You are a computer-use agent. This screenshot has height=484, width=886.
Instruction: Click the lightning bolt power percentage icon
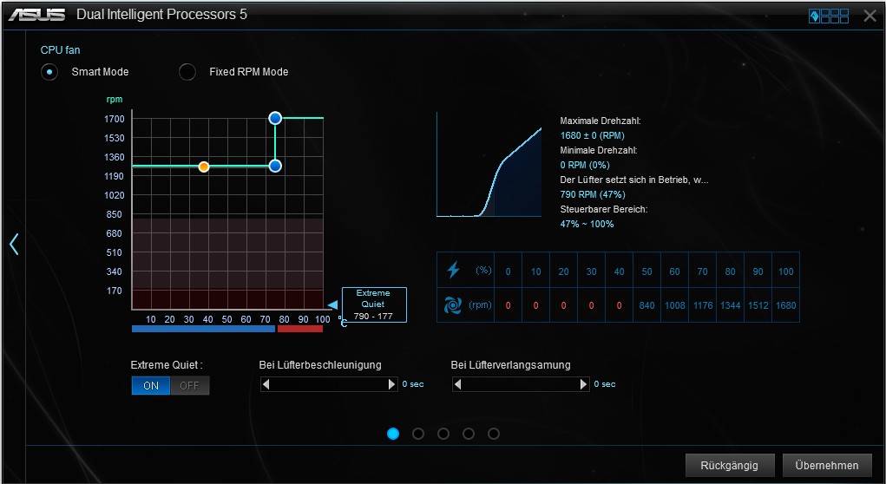click(x=453, y=270)
